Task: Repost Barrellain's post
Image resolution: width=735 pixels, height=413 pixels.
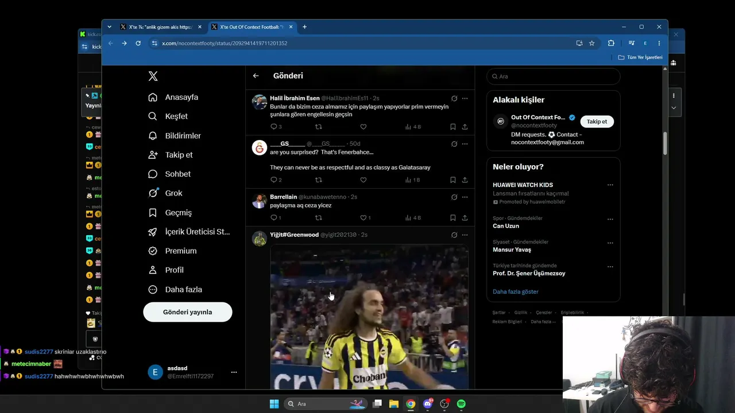Action: (x=319, y=217)
